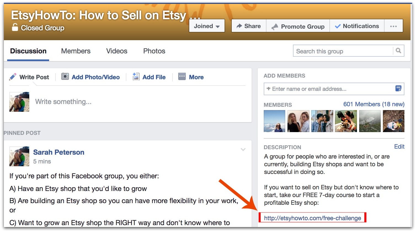This screenshot has height=232, width=416.
Task: Switch to the Videos tab
Action: pos(117,51)
